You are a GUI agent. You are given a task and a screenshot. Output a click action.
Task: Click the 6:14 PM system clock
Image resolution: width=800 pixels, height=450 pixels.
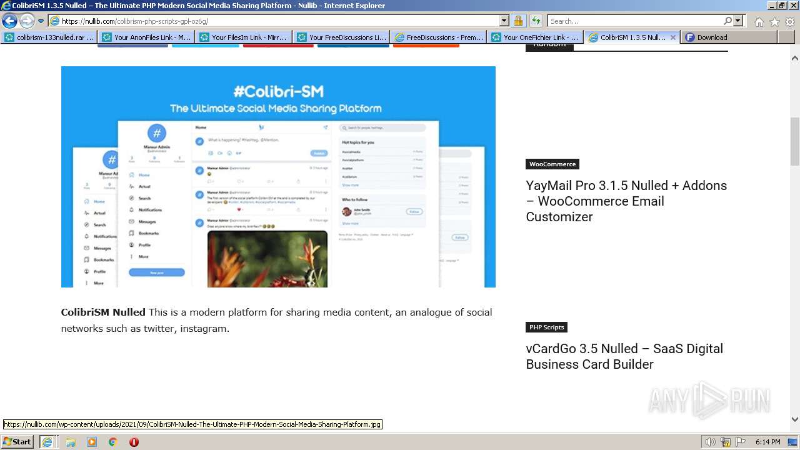coord(767,442)
